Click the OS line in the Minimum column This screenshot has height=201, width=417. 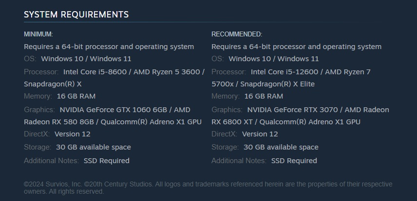click(x=77, y=59)
